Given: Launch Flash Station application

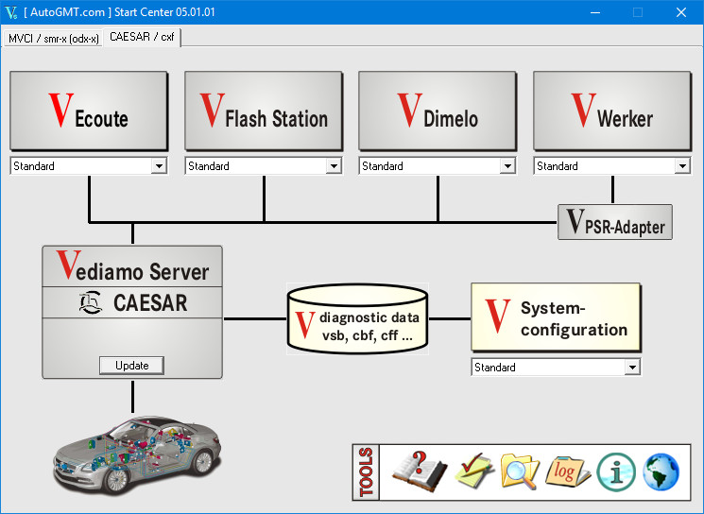Looking at the screenshot, I should 264,111.
